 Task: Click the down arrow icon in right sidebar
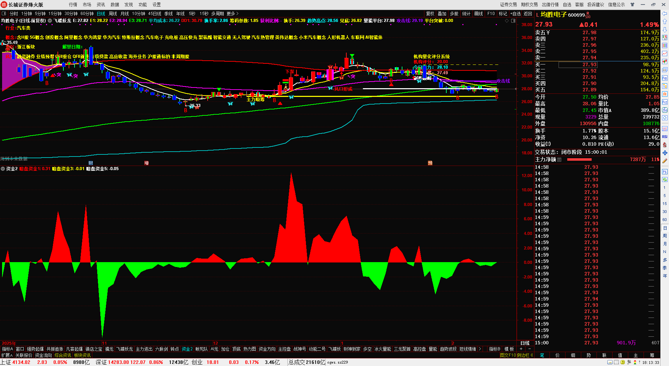coord(665,30)
